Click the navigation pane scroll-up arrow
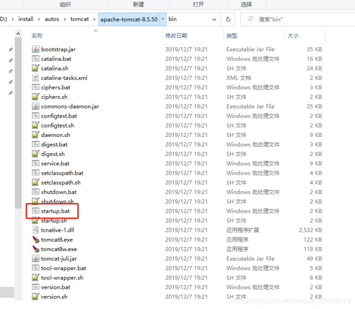 pyautogui.click(x=18, y=34)
